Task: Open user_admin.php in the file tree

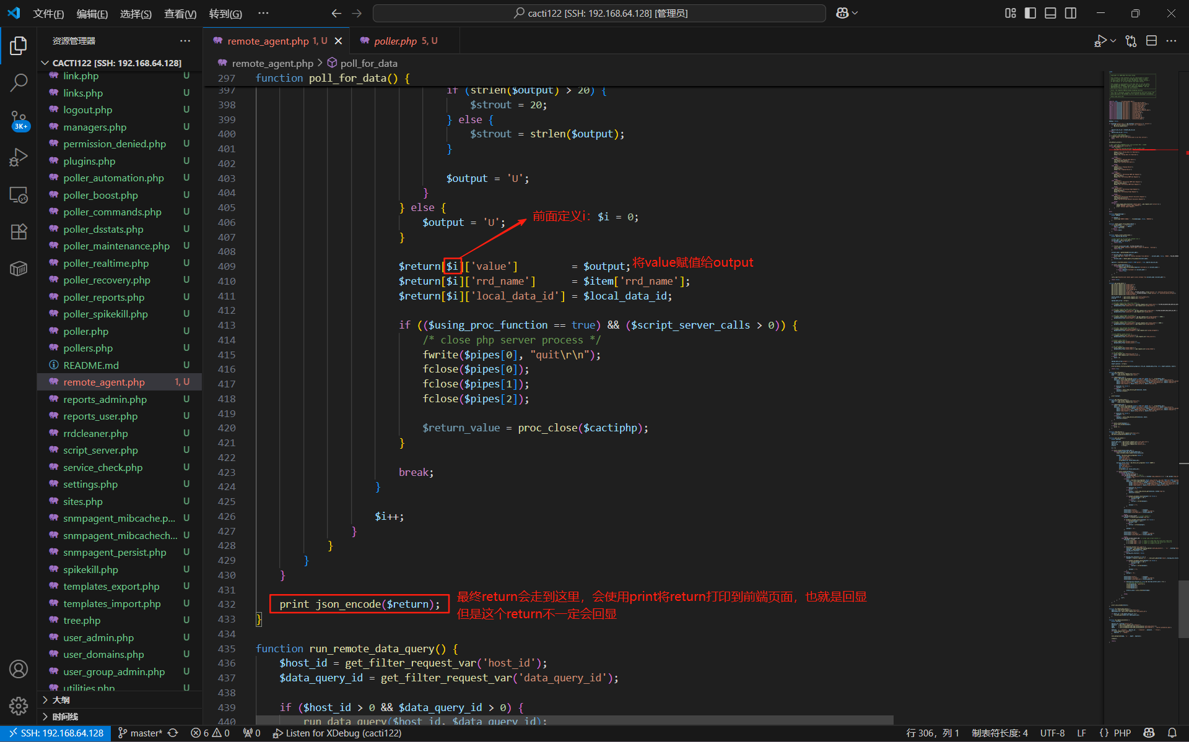Action: (x=120, y=637)
